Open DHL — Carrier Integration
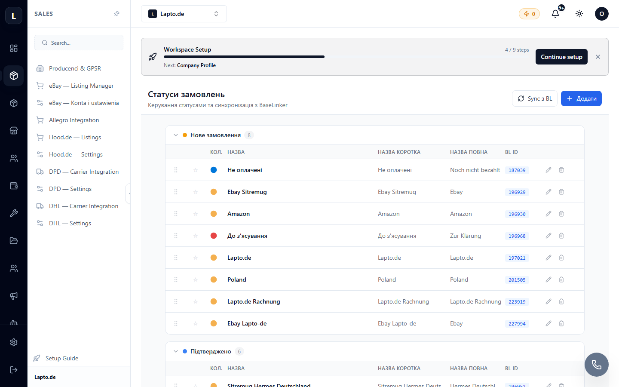The image size is (619, 387). pyautogui.click(x=79, y=206)
